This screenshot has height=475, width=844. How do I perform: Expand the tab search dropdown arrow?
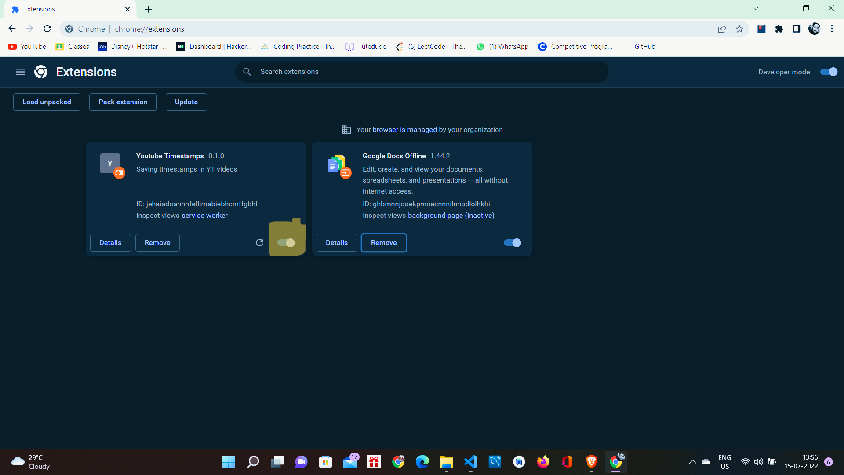pyautogui.click(x=756, y=8)
